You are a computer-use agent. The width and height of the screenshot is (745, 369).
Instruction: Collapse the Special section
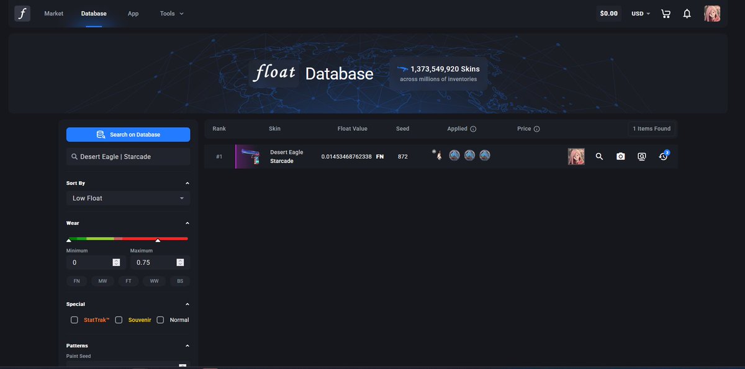pyautogui.click(x=187, y=305)
